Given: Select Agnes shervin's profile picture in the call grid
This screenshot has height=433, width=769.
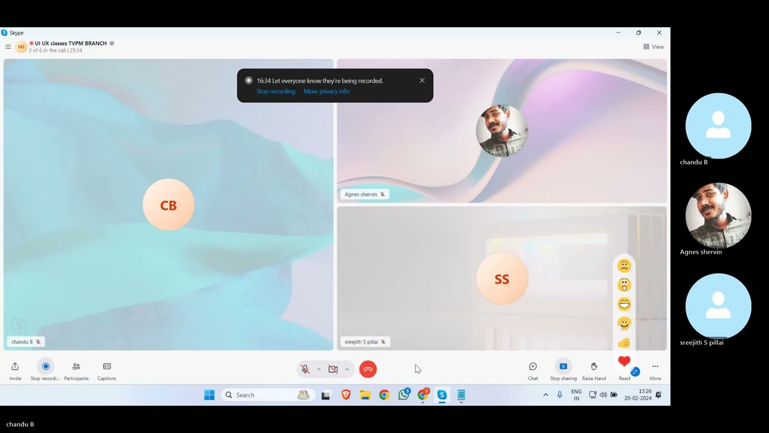Looking at the screenshot, I should coord(502,131).
